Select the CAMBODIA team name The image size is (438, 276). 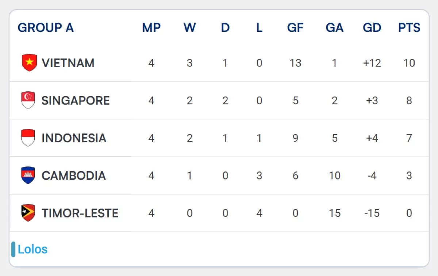74,176
